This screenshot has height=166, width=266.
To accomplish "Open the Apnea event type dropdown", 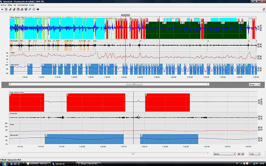I will click(224, 154).
